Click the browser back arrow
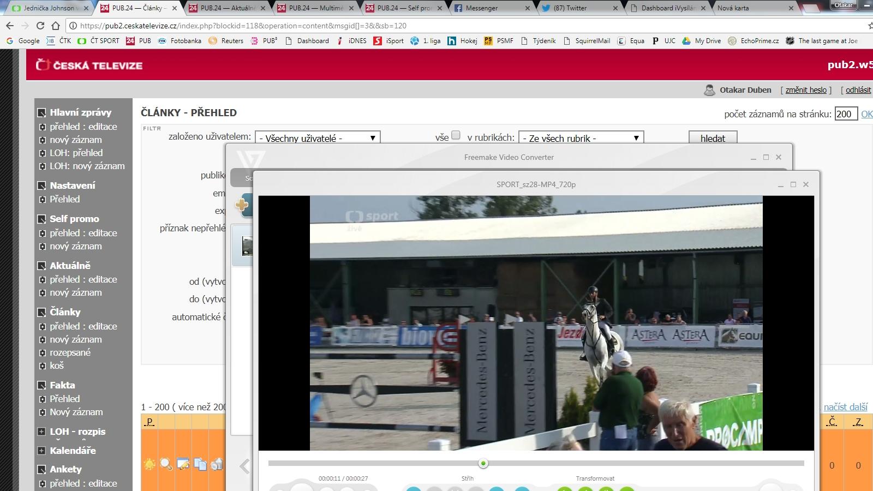 coord(9,26)
